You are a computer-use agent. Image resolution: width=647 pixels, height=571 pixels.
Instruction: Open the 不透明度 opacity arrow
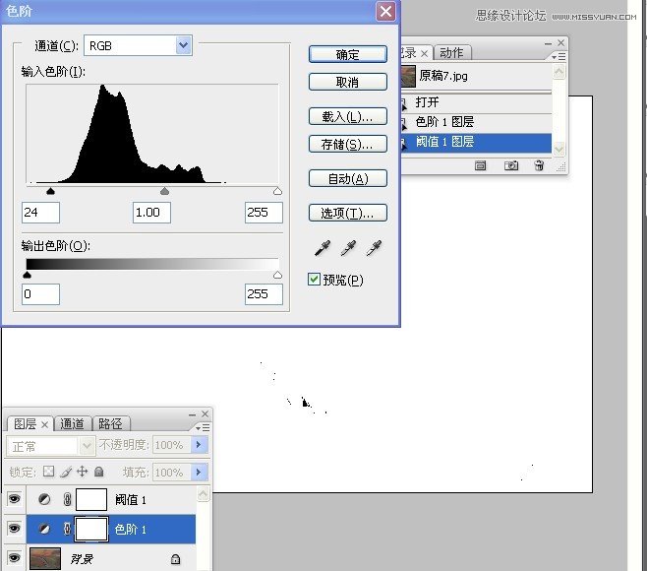point(199,445)
